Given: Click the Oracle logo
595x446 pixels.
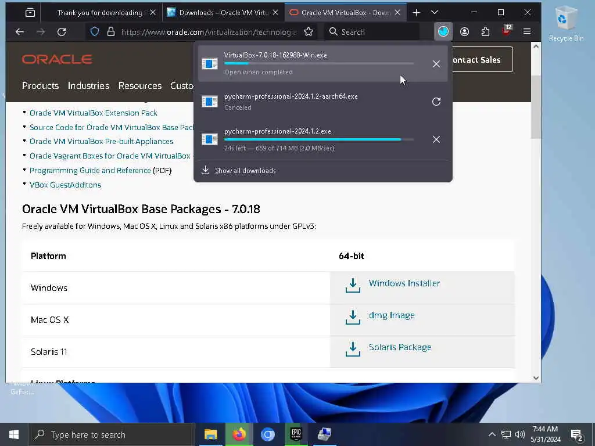Looking at the screenshot, I should (57, 60).
